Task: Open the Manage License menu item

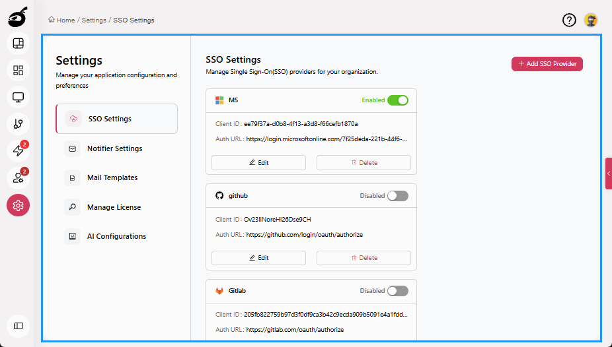Action: pos(117,207)
